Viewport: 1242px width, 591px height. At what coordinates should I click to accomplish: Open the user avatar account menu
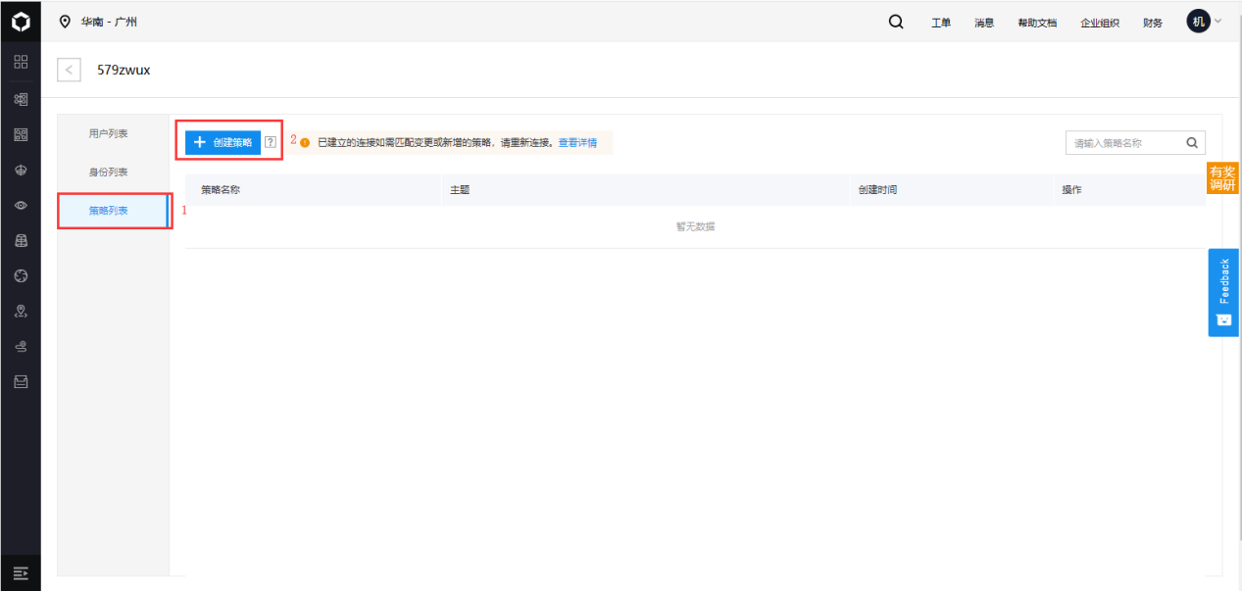click(1199, 21)
